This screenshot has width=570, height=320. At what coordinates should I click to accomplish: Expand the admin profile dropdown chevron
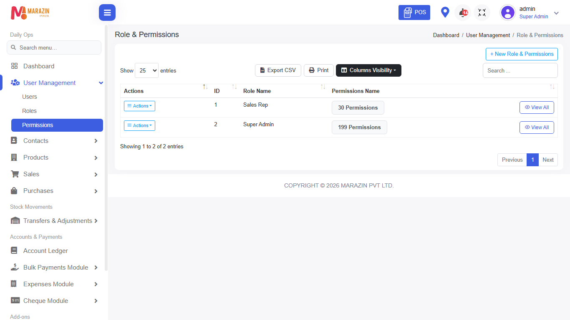556,13
